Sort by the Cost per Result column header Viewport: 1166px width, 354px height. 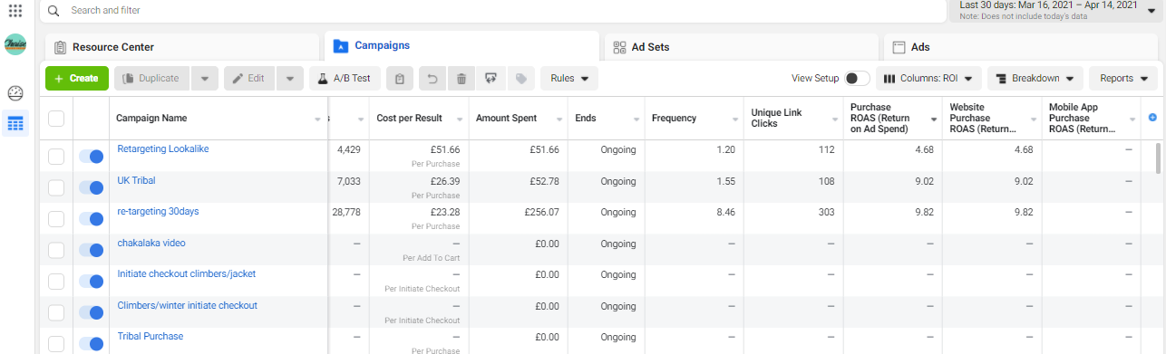point(411,119)
